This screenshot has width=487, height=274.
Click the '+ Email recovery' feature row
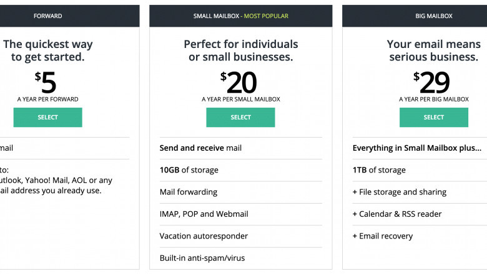click(382, 236)
